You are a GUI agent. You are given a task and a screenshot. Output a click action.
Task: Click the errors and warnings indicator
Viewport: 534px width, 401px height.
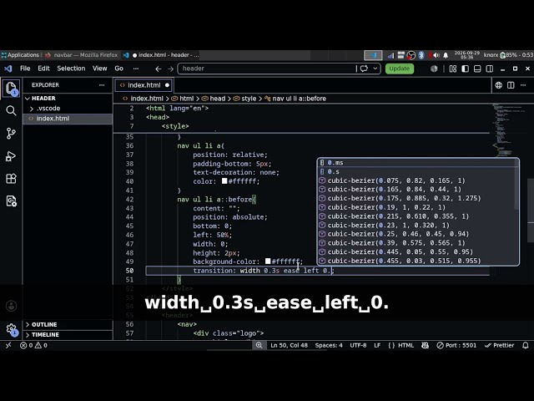tap(33, 345)
